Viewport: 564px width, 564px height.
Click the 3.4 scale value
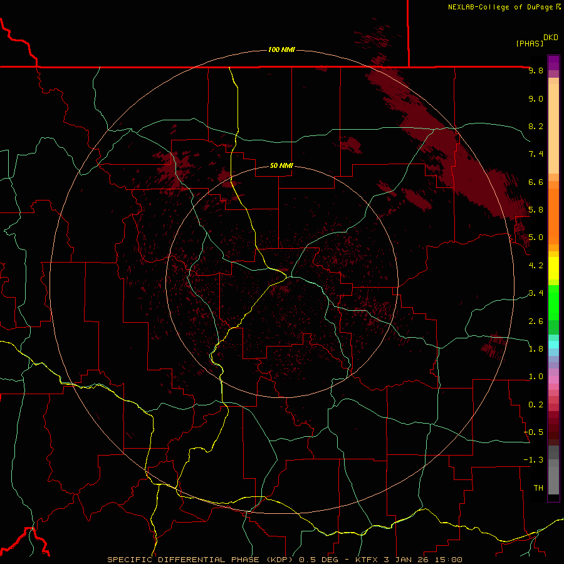click(536, 293)
